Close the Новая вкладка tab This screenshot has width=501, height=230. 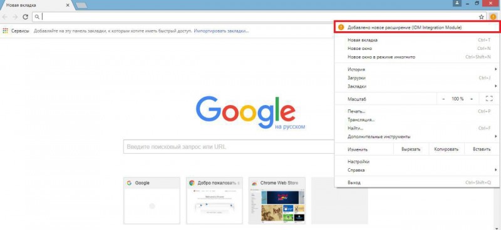tap(68, 6)
